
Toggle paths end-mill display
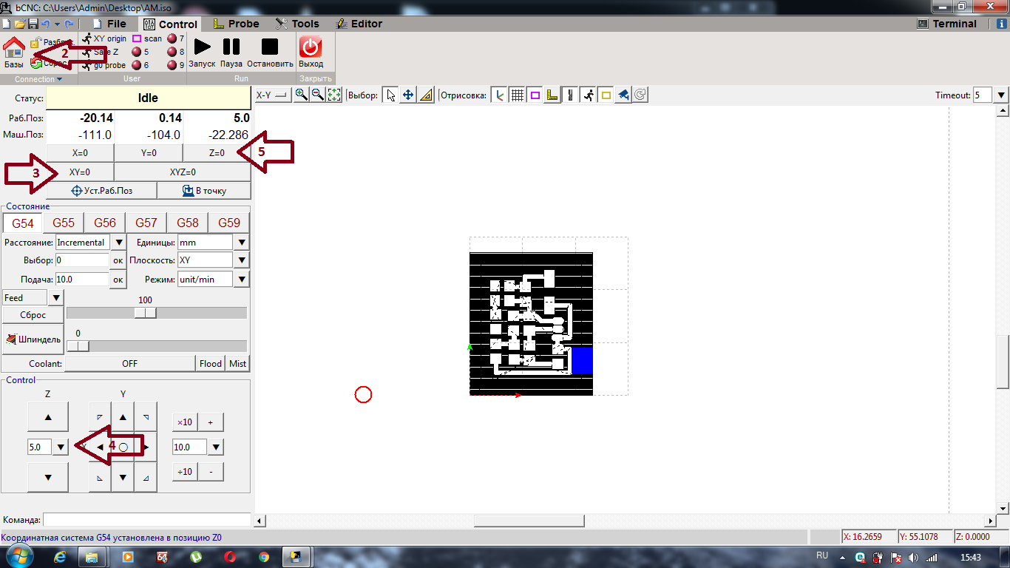click(x=570, y=95)
